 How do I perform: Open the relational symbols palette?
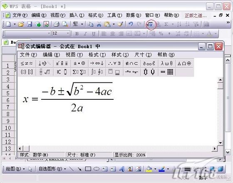tap(27, 63)
